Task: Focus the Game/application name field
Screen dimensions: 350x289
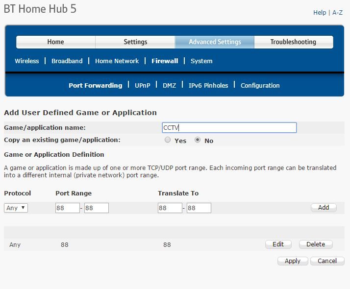Action: pyautogui.click(x=229, y=127)
